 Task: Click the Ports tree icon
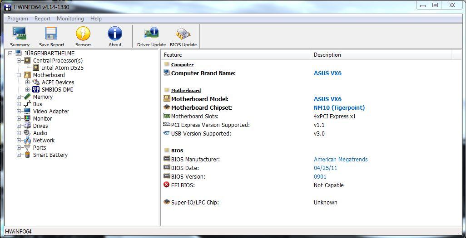pyautogui.click(x=27, y=147)
